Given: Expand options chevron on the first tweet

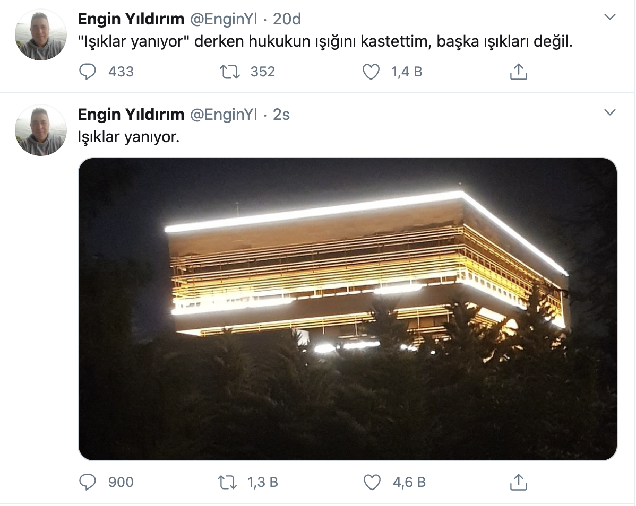Looking at the screenshot, I should tap(610, 17).
